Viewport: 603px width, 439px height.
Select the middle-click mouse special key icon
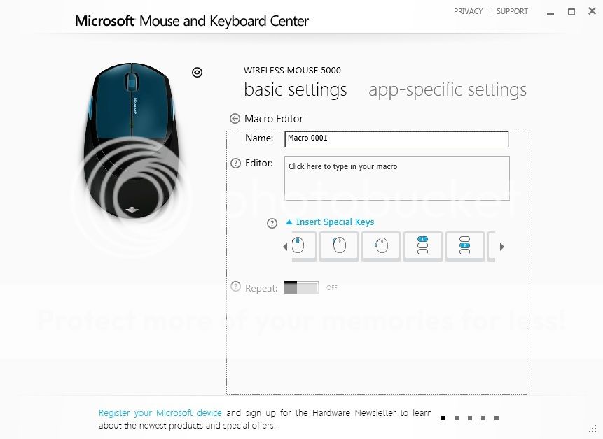point(381,246)
